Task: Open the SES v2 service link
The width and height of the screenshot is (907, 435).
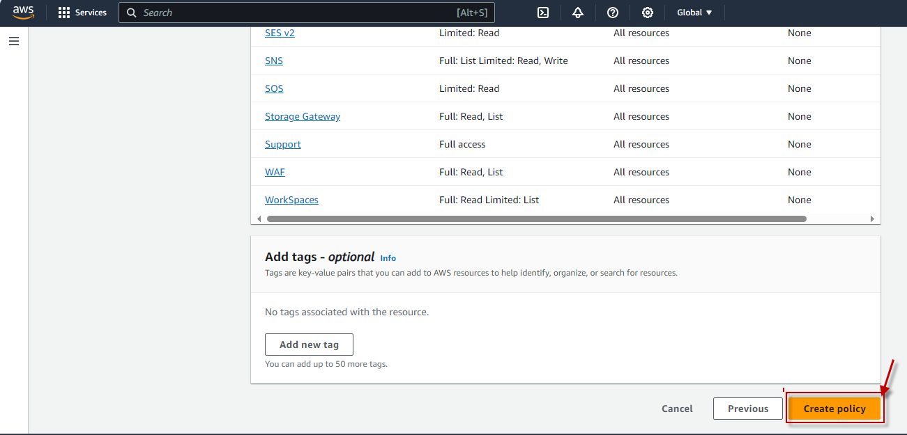Action: (280, 33)
